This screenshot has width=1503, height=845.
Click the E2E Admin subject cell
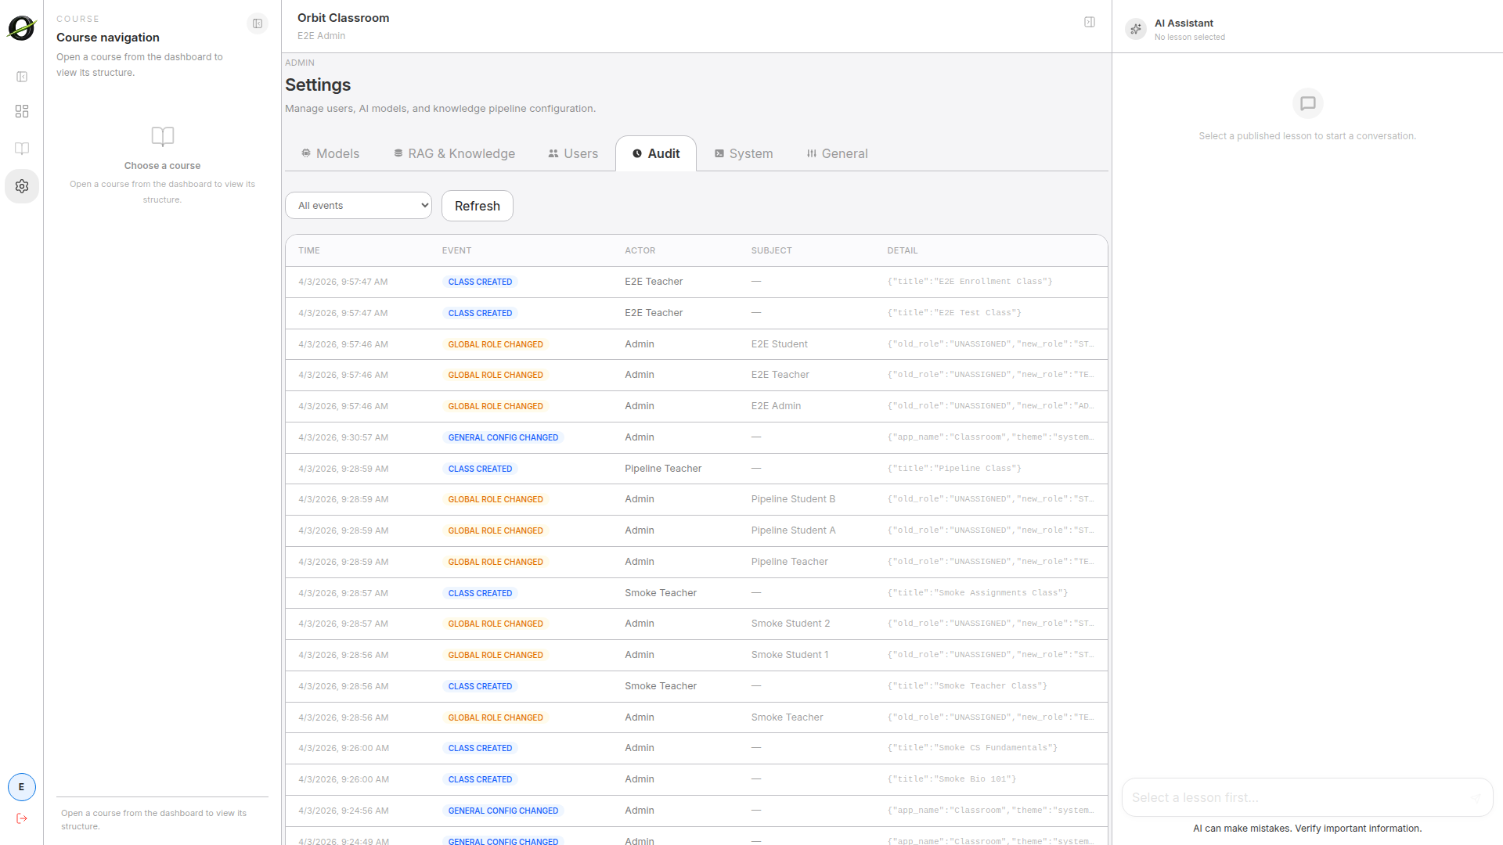[777, 406]
